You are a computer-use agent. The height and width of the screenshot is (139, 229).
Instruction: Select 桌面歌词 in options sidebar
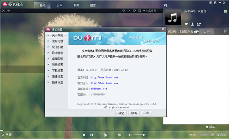pyautogui.click(x=57, y=59)
